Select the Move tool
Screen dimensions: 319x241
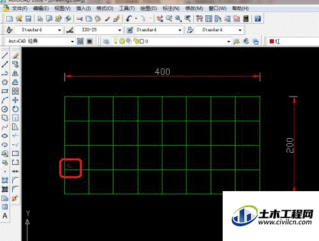click(x=15, y=100)
